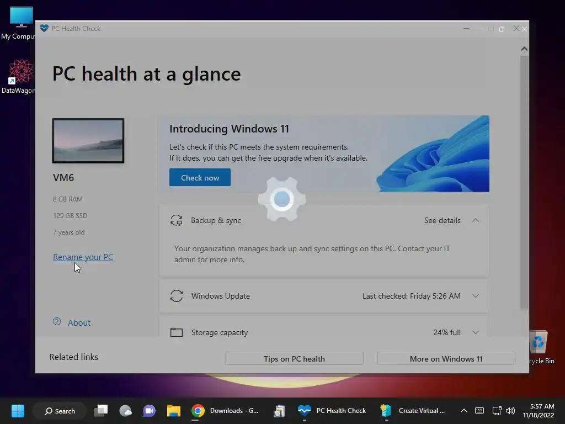Open the About link
This screenshot has height=424, width=565.
79,322
